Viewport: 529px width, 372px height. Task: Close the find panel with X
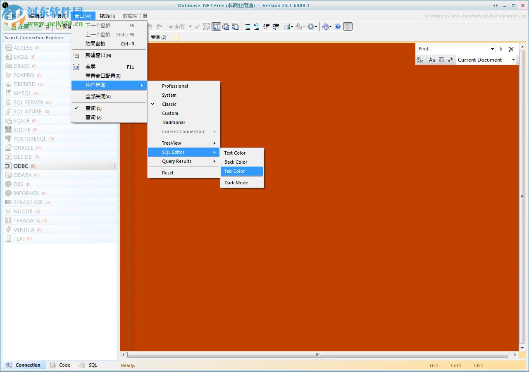[x=511, y=49]
